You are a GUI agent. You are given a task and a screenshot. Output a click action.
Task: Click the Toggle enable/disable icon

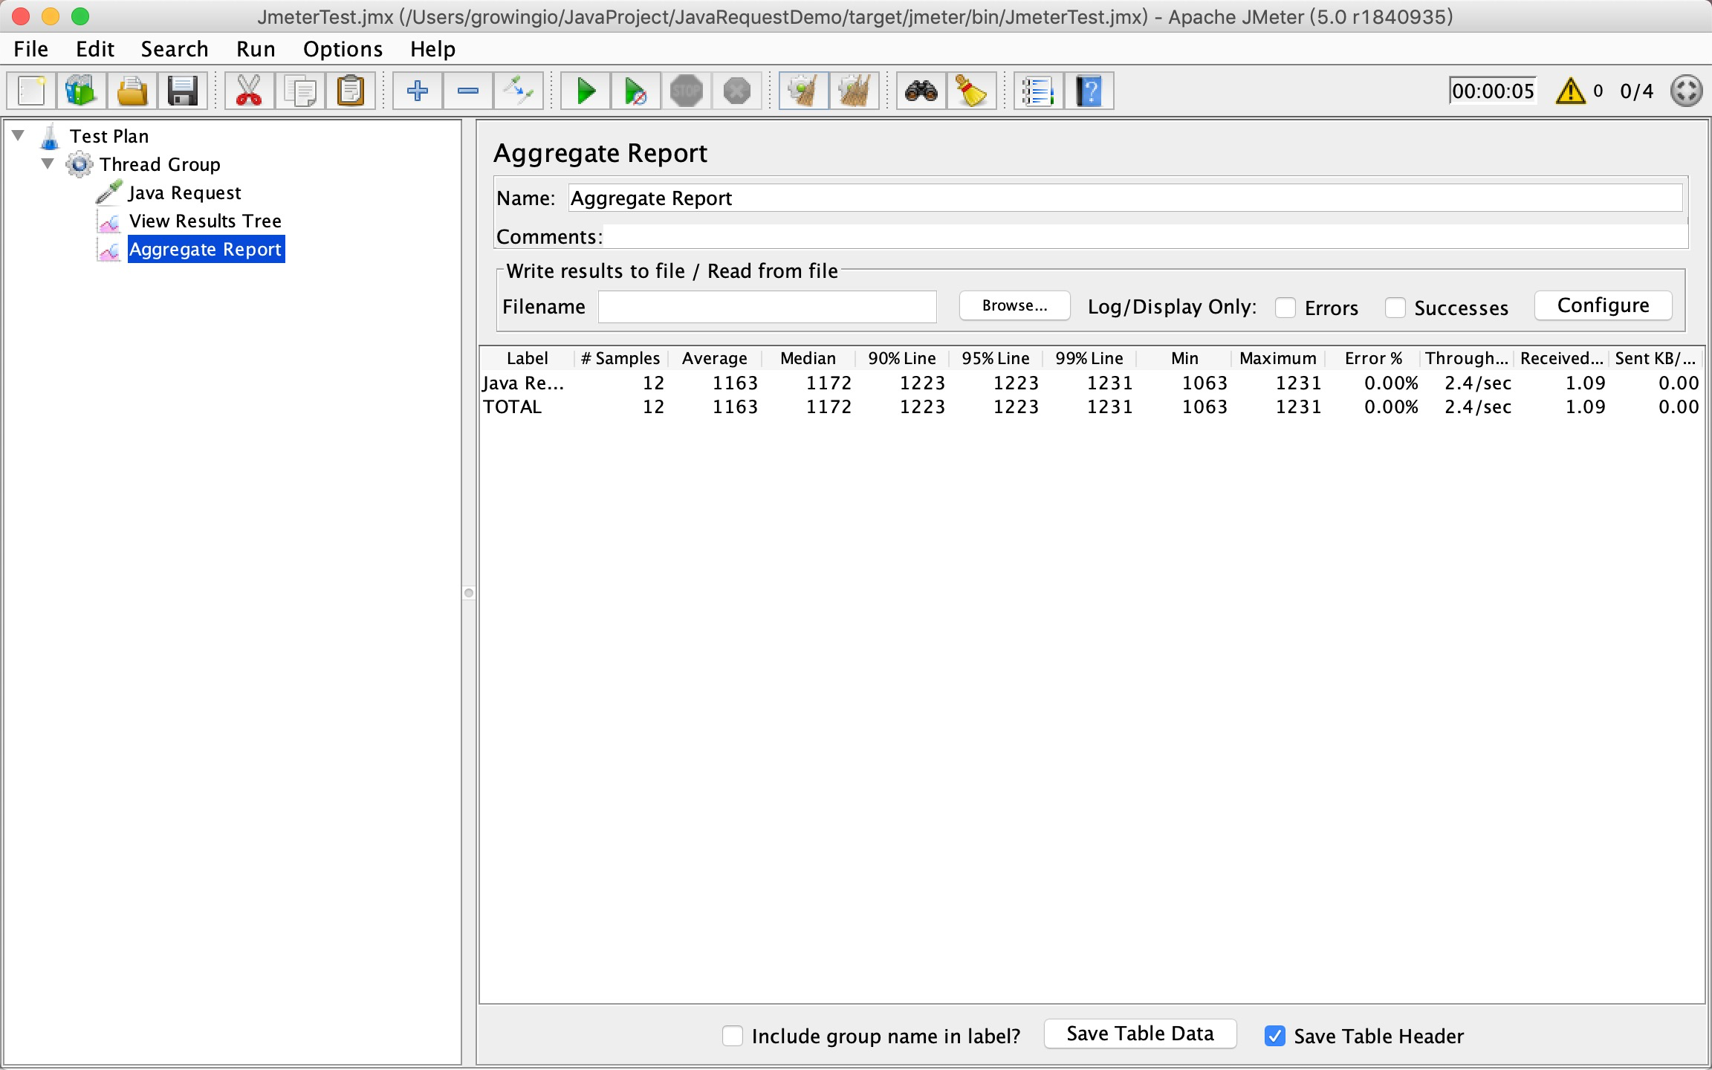(518, 91)
